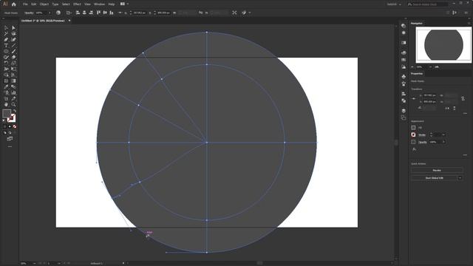473x266 pixels.
Task: Click the Start Global Edit button
Action: point(434,178)
